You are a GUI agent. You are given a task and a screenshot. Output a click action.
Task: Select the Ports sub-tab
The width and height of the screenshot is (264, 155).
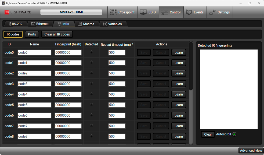tap(32, 34)
